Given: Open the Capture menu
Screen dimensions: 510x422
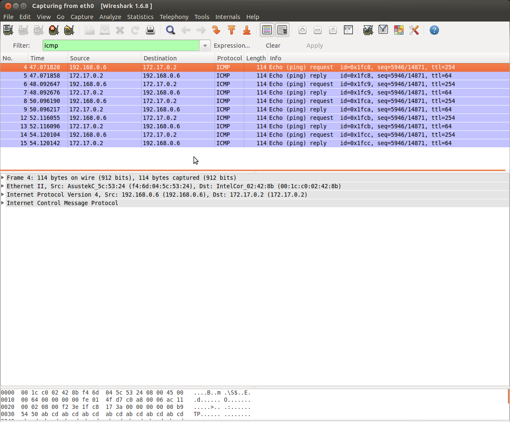Looking at the screenshot, I should coord(82,17).
